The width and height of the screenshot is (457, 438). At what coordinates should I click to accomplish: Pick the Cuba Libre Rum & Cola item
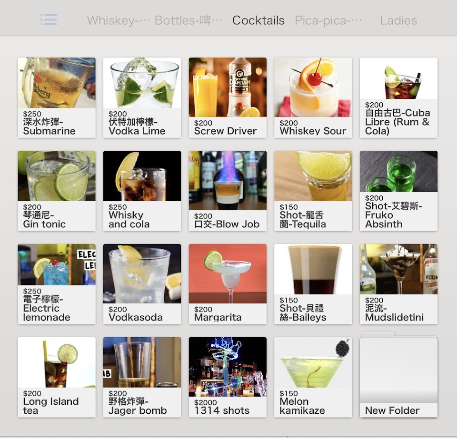(x=398, y=97)
